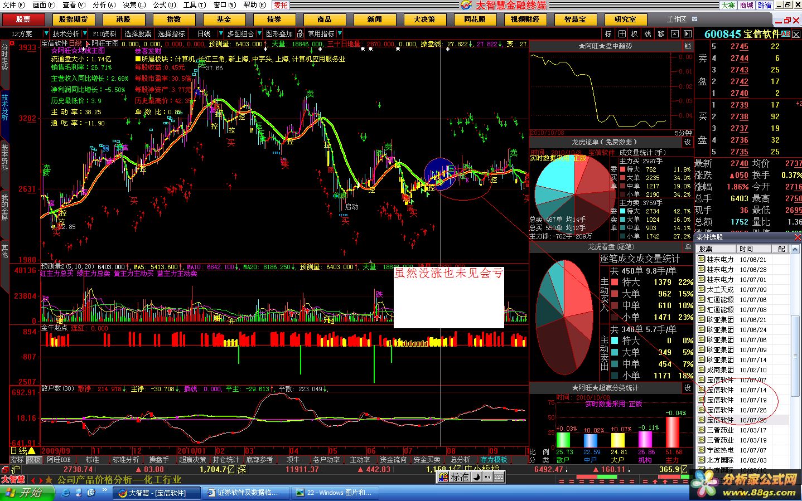Select the 操盘手 indicator tab
This screenshot has width=802, height=501.
[x=159, y=460]
